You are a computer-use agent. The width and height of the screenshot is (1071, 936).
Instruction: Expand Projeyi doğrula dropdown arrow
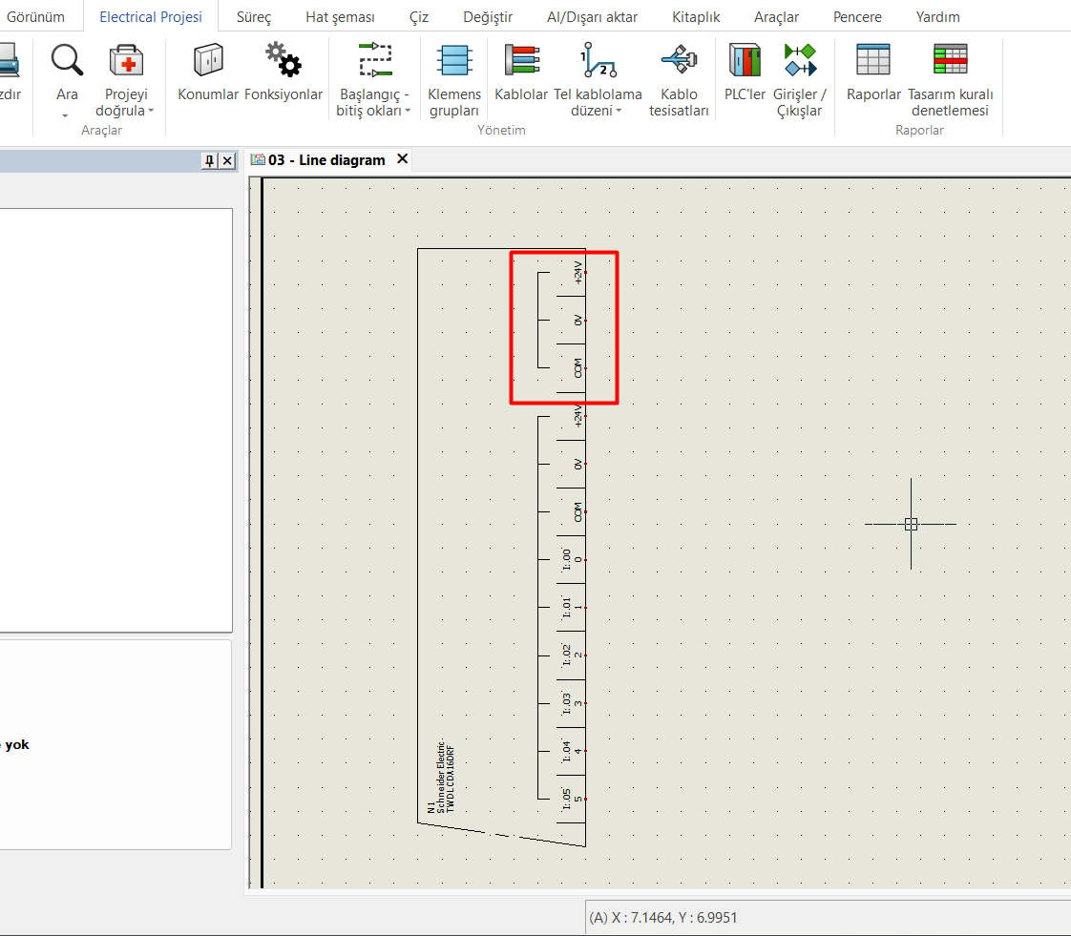(151, 111)
